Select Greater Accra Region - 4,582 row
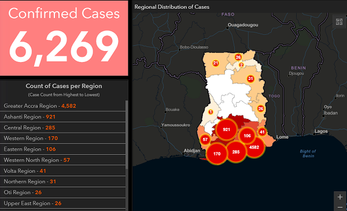 tap(63, 106)
